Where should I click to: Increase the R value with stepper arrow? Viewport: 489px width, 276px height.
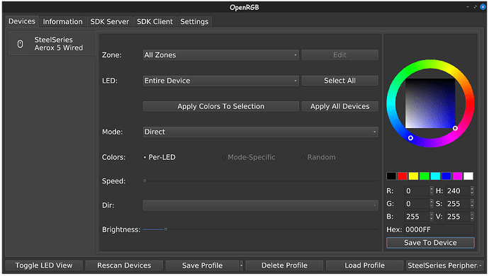coord(432,189)
